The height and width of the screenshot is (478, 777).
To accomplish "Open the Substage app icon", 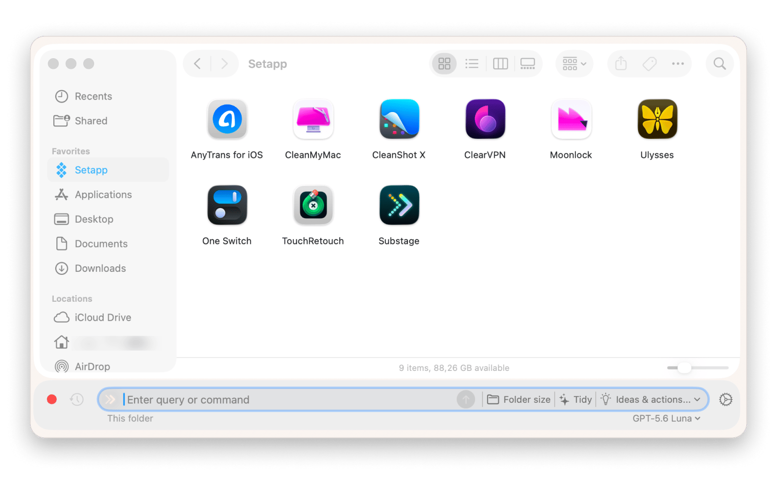I will 399,205.
